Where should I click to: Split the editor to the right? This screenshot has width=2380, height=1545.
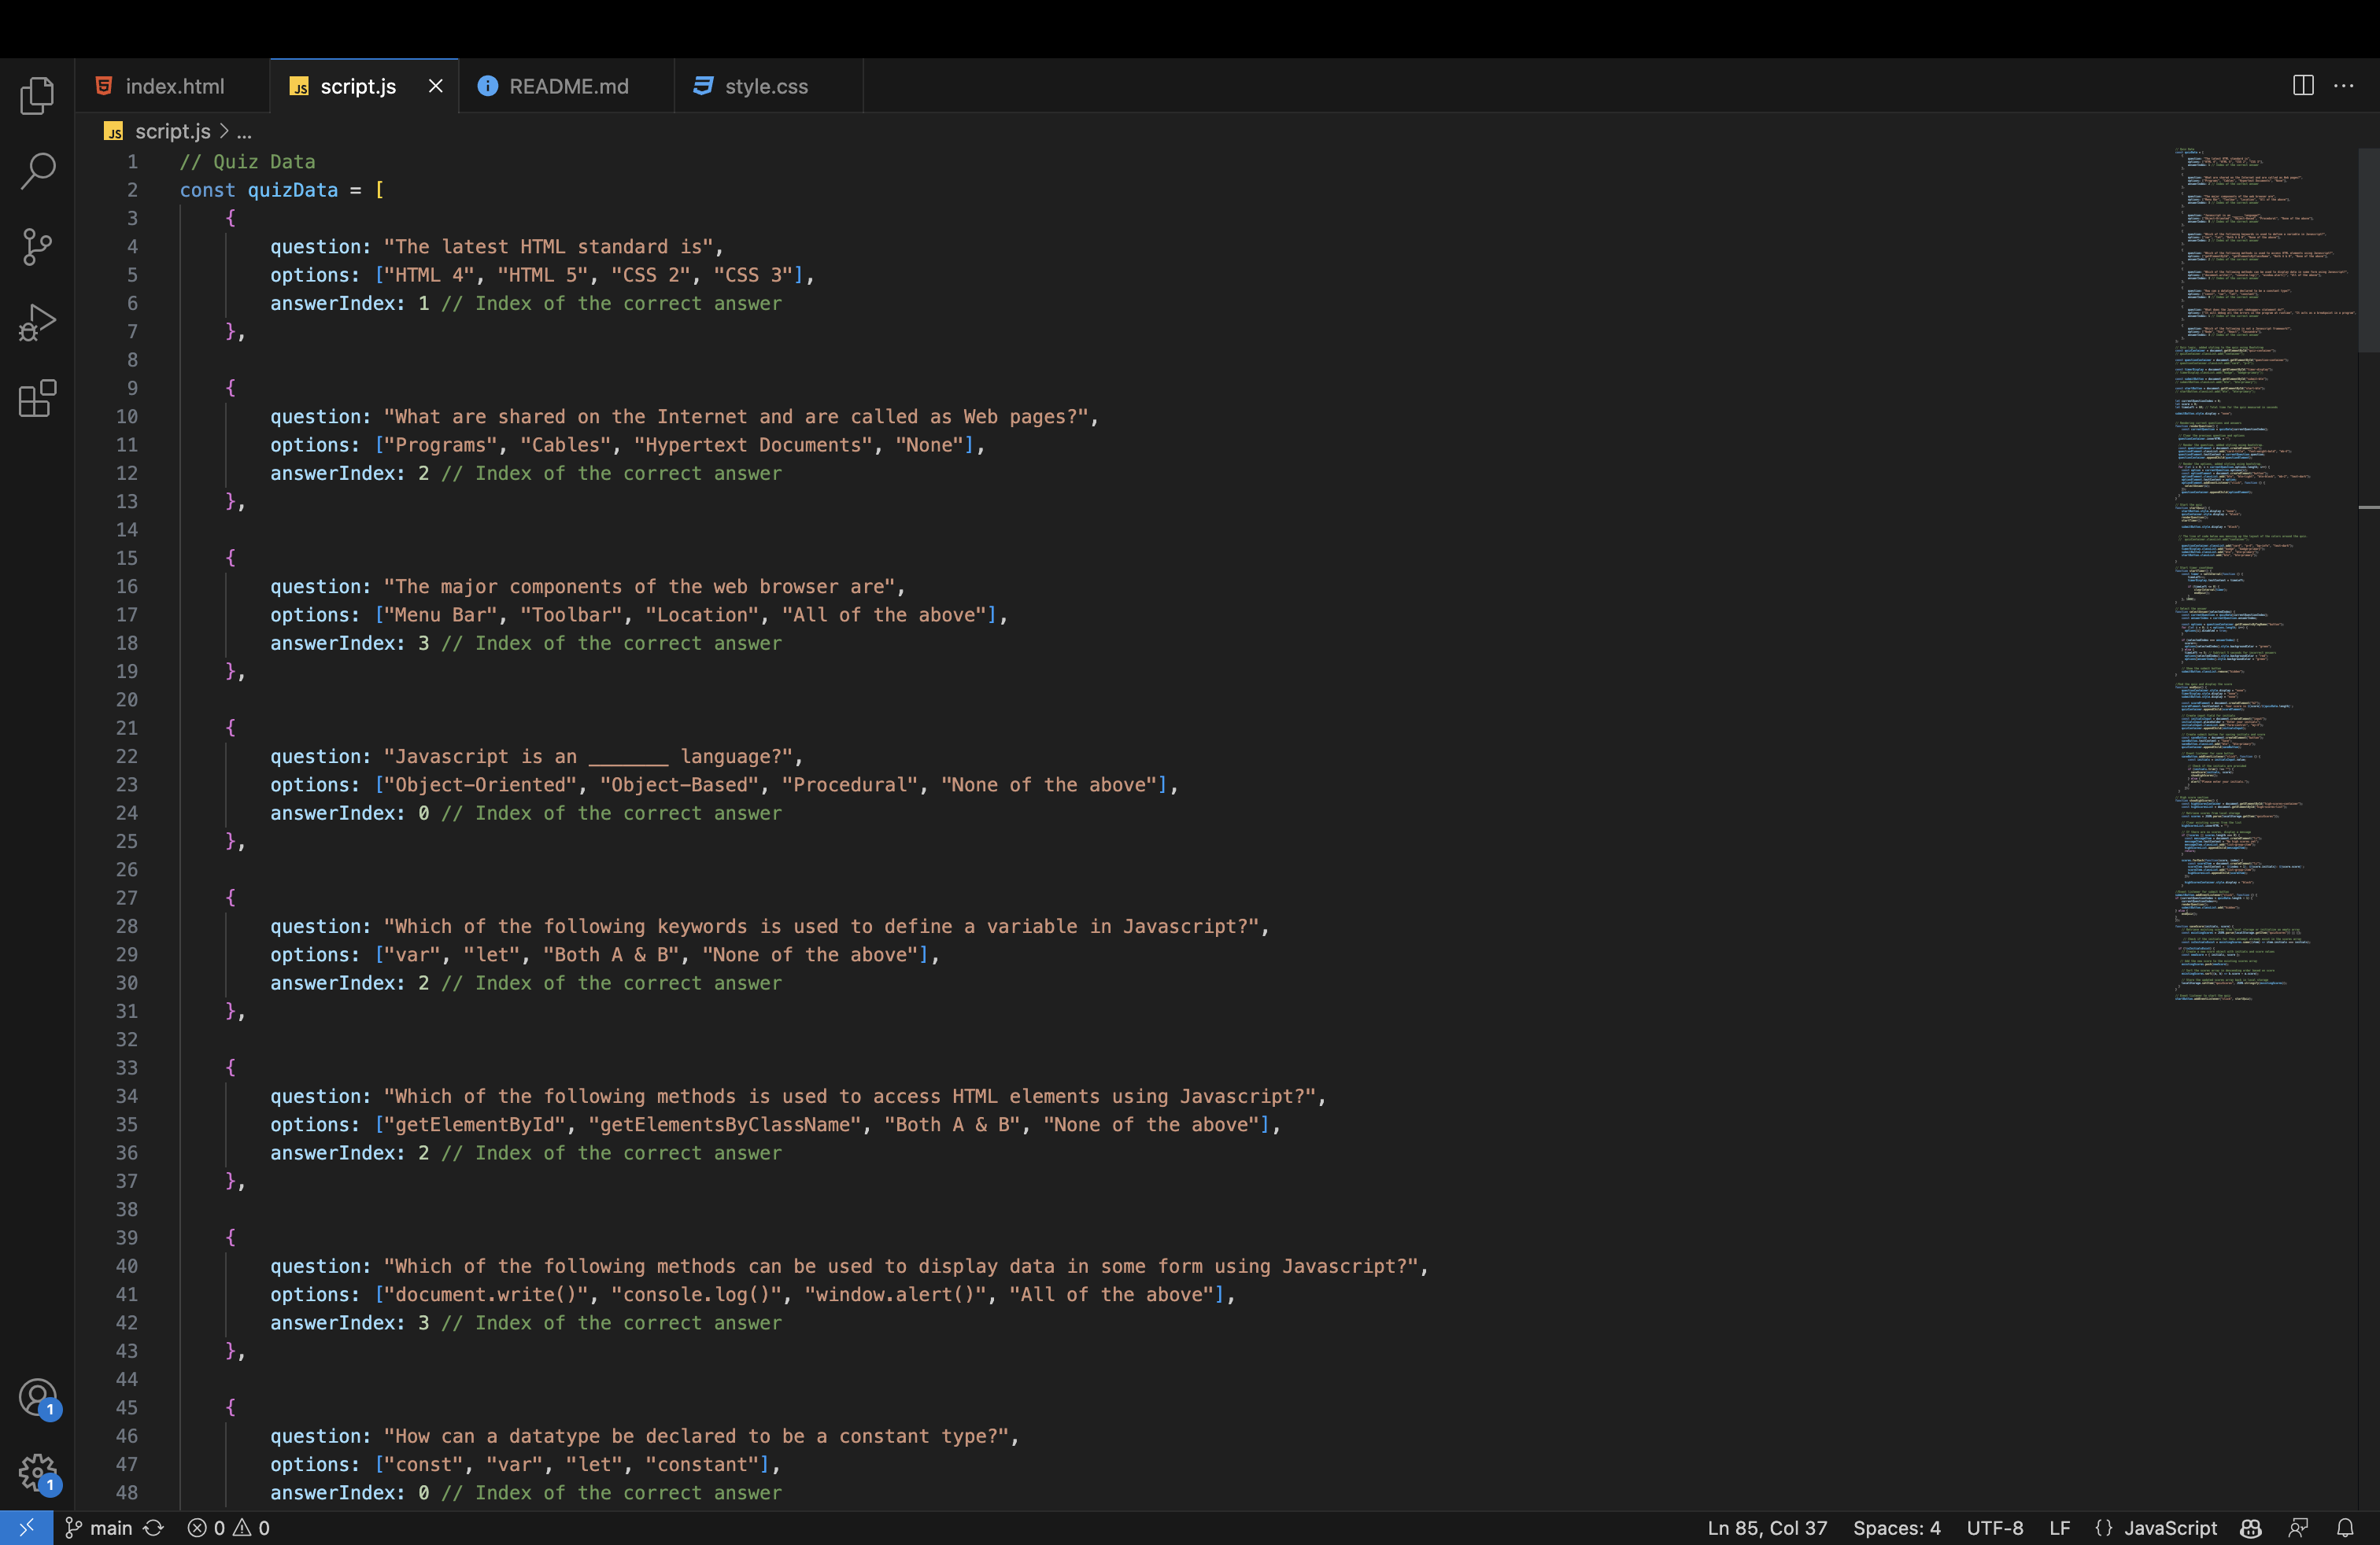point(2302,86)
